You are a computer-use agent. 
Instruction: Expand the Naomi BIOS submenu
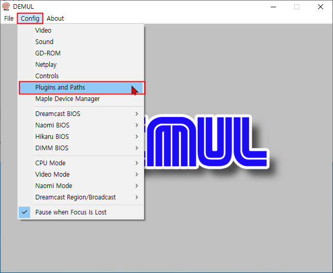coord(81,125)
